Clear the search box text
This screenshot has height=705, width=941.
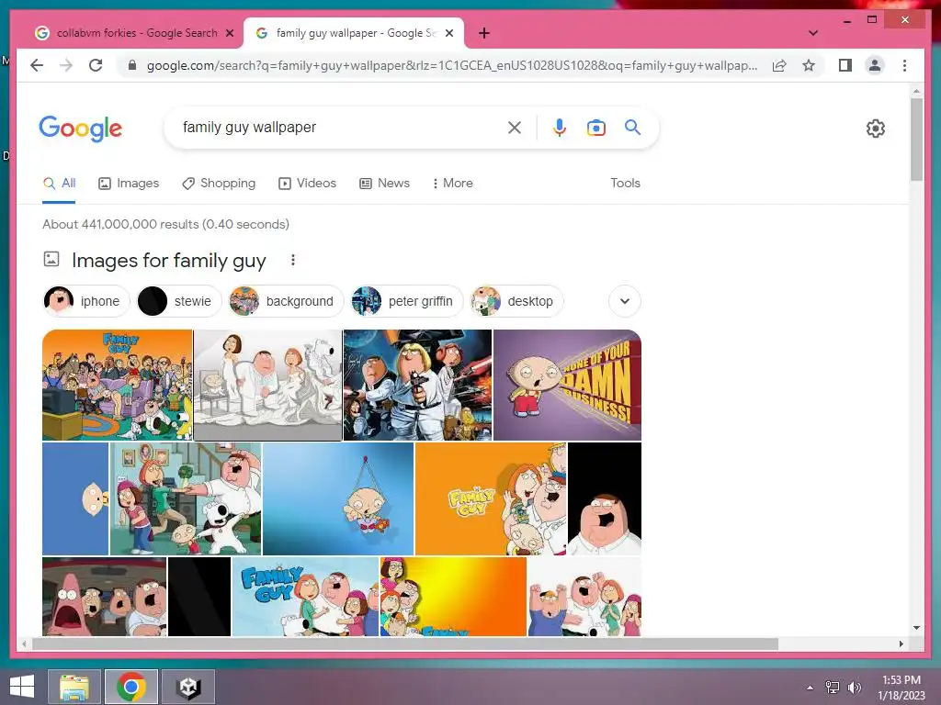(515, 127)
